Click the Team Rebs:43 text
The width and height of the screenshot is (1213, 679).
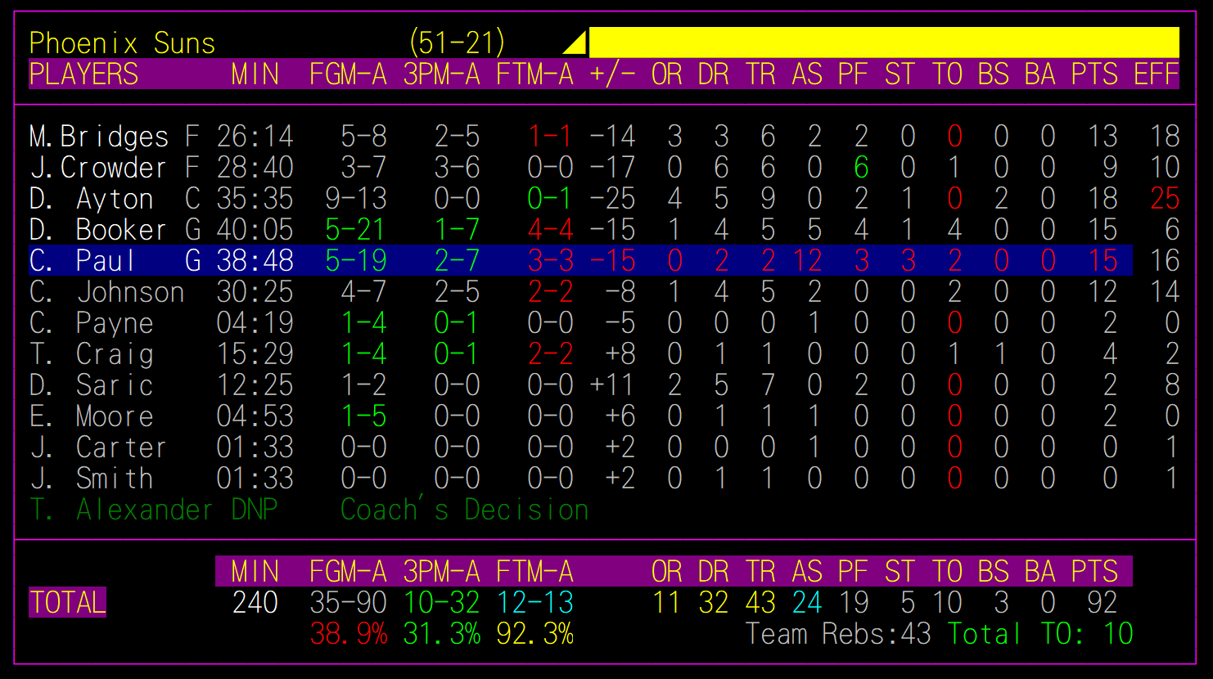(x=838, y=634)
